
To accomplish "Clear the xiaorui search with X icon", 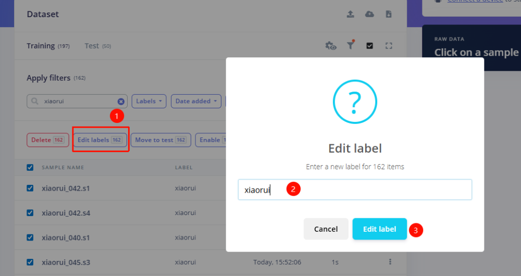I will [x=121, y=102].
